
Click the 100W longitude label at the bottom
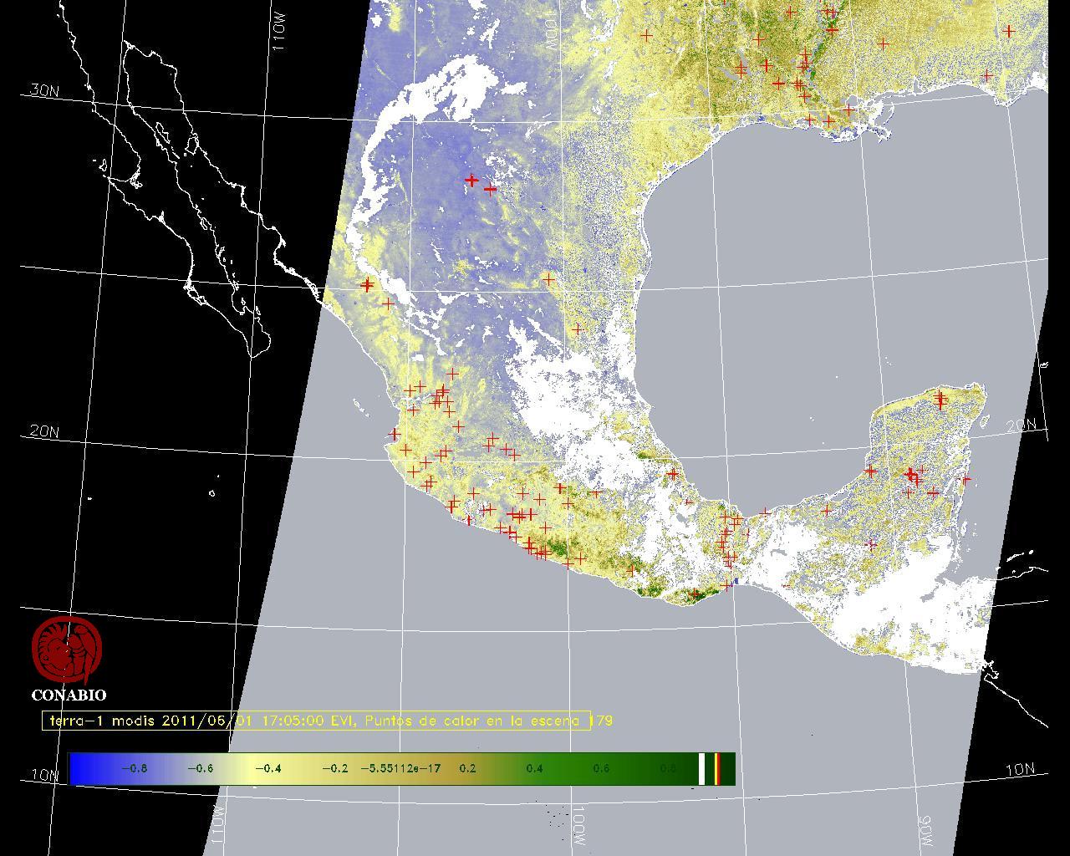point(579,826)
